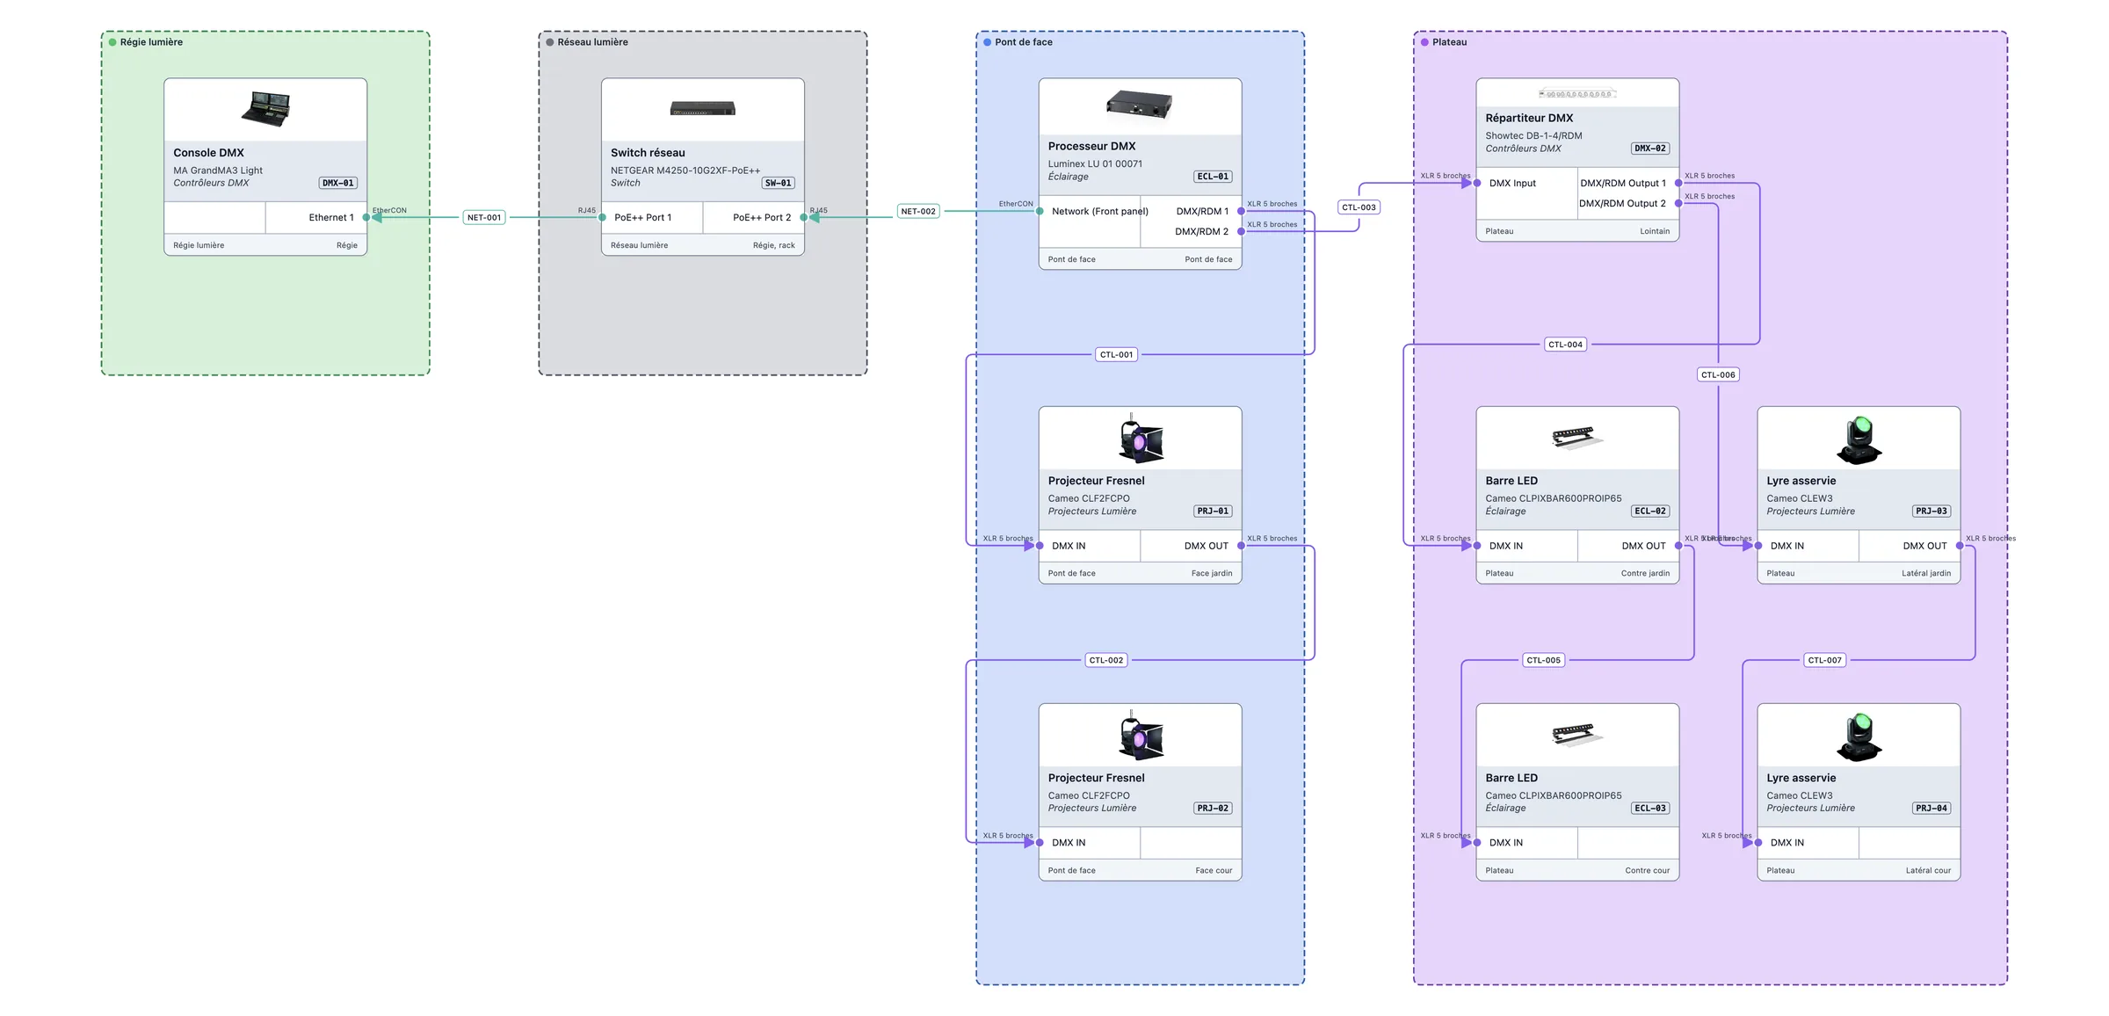This screenshot has width=2109, height=1016.
Task: Click the Processeur DMX device image
Action: point(1139,105)
